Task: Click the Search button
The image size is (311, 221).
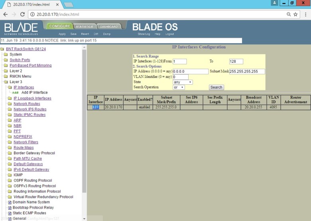Action: (x=216, y=87)
